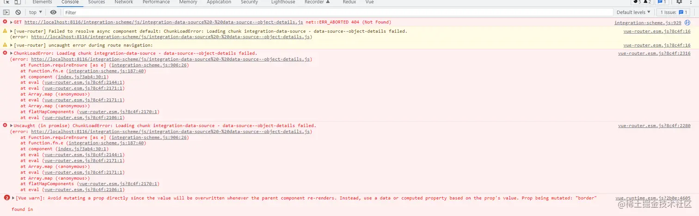This screenshot has width=699, height=216.
Task: Click the error icon on ChunkLoadError row
Action: click(x=5, y=53)
